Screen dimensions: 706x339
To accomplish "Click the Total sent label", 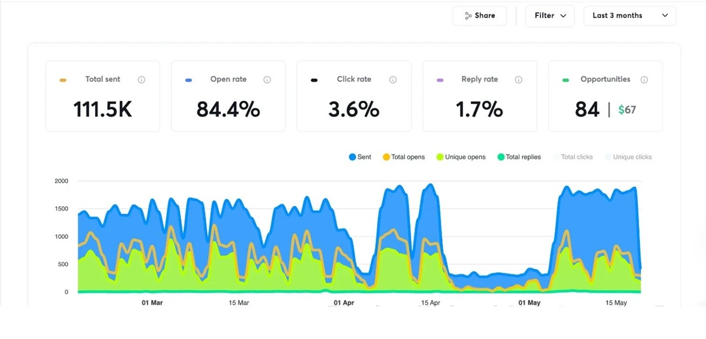I will coord(103,79).
